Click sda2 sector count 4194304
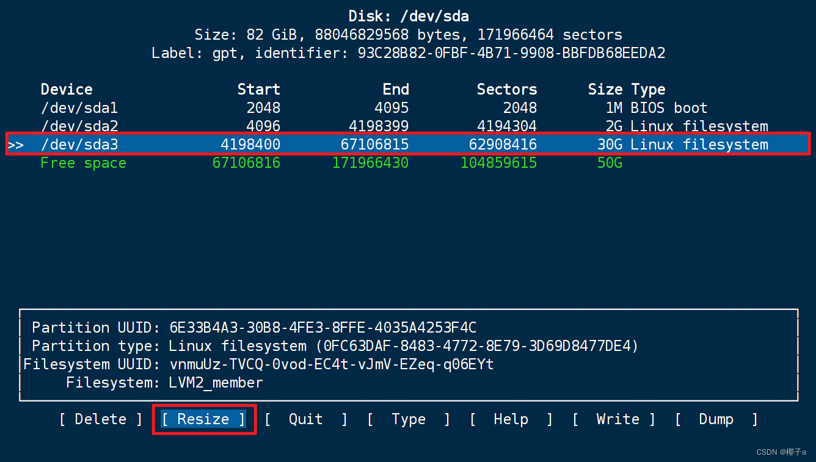The image size is (816, 462). (507, 126)
